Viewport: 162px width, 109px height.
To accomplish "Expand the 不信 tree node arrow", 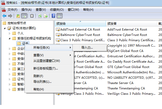I will (10, 64).
